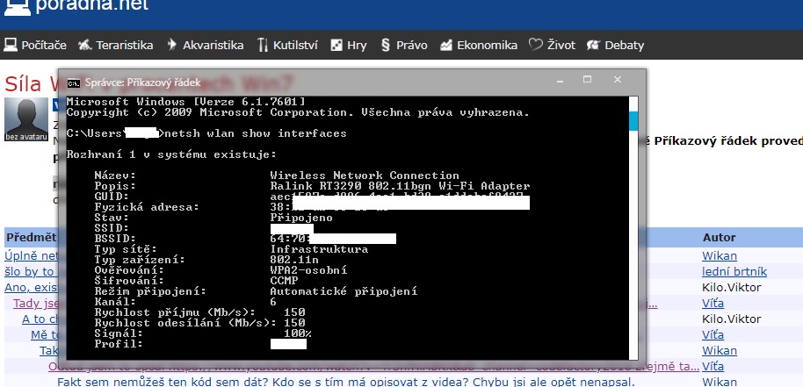Click the Kutilství tools icon

coord(263,45)
